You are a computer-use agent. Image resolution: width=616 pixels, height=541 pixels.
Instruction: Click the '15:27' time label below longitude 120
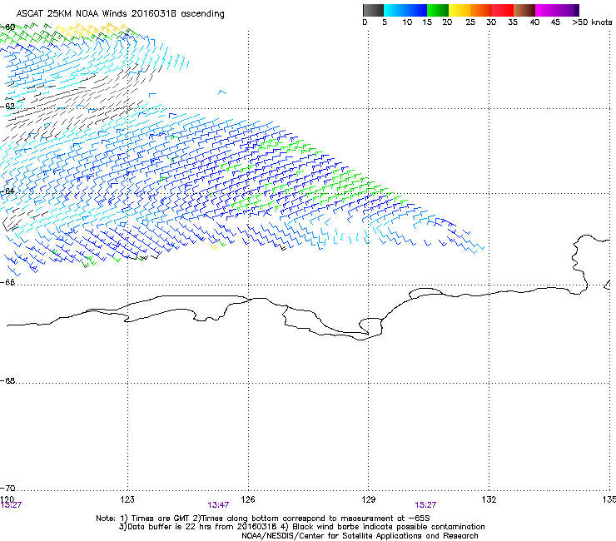click(11, 505)
